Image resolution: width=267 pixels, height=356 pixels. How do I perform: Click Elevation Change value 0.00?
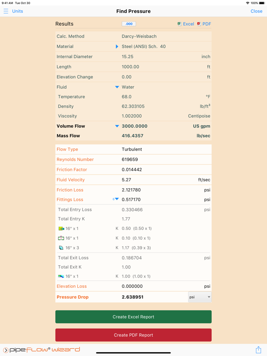(x=127, y=77)
